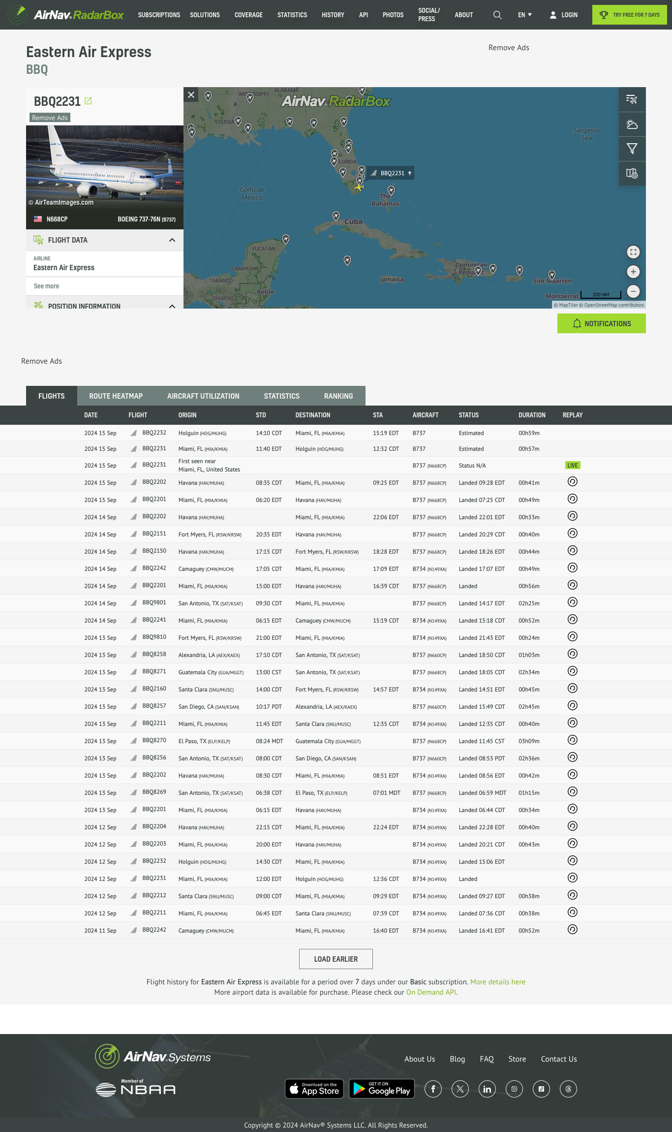The height and width of the screenshot is (1132, 672).
Task: Open AirNav X (Twitter) page
Action: tap(460, 1089)
